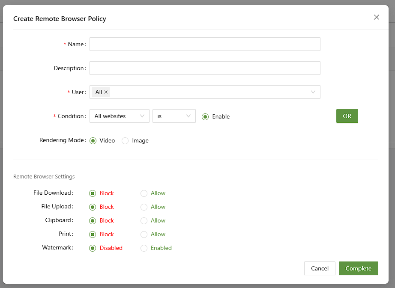This screenshot has height=288, width=395.
Task: Click the Name input field
Action: pyautogui.click(x=205, y=44)
